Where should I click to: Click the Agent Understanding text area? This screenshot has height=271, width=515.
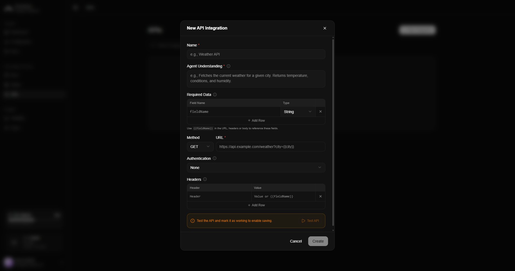[256, 79]
